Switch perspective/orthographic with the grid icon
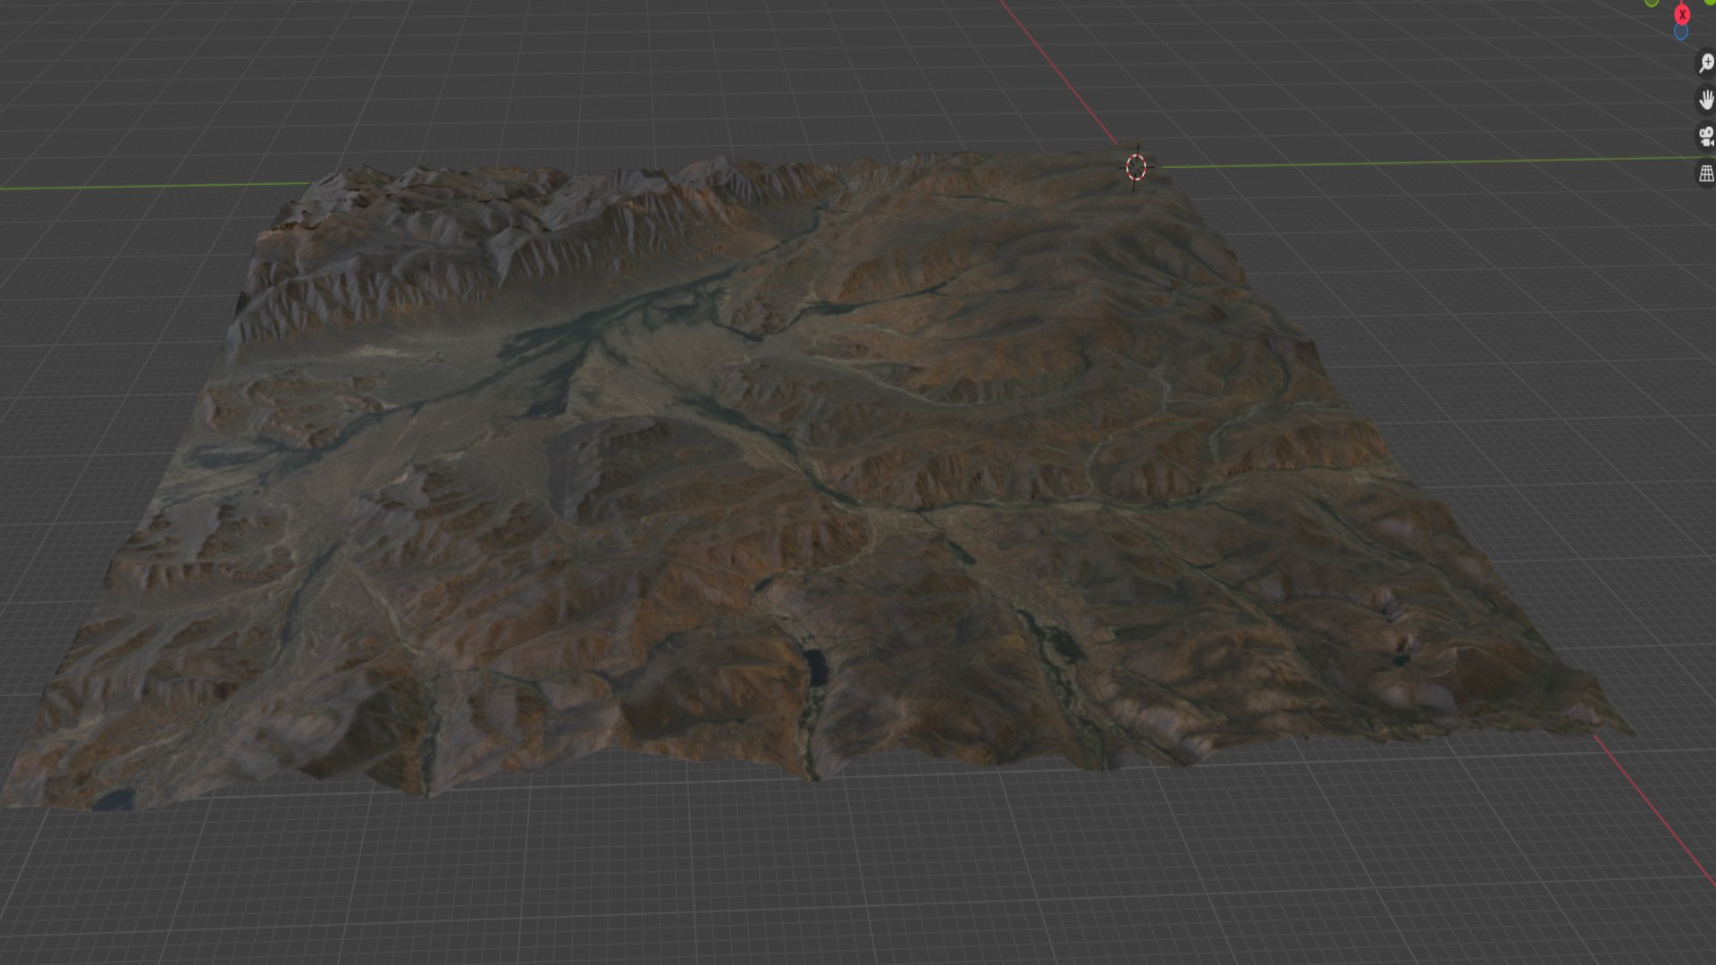Screen dimensions: 1716x965 [x=1706, y=173]
